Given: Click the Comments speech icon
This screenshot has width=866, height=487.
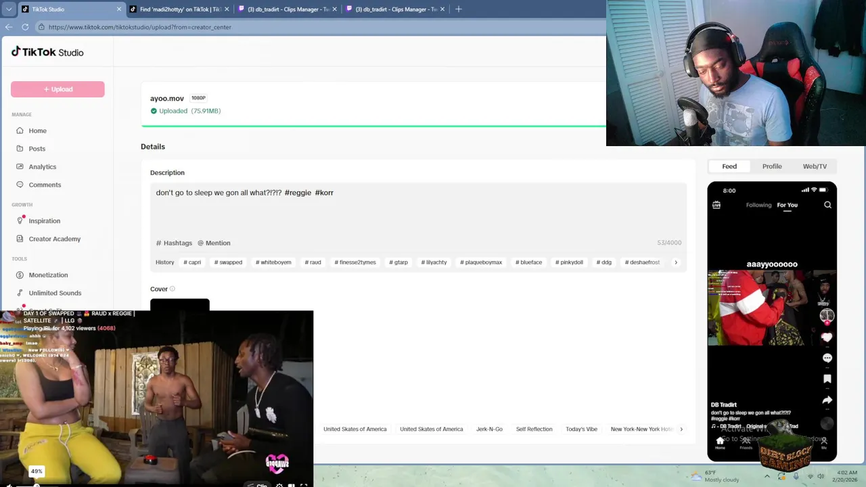Looking at the screenshot, I should tap(21, 185).
